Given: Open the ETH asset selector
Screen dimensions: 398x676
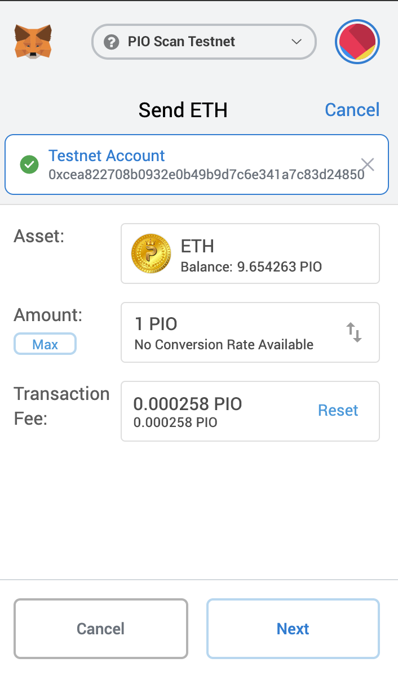Looking at the screenshot, I should click(x=250, y=253).
